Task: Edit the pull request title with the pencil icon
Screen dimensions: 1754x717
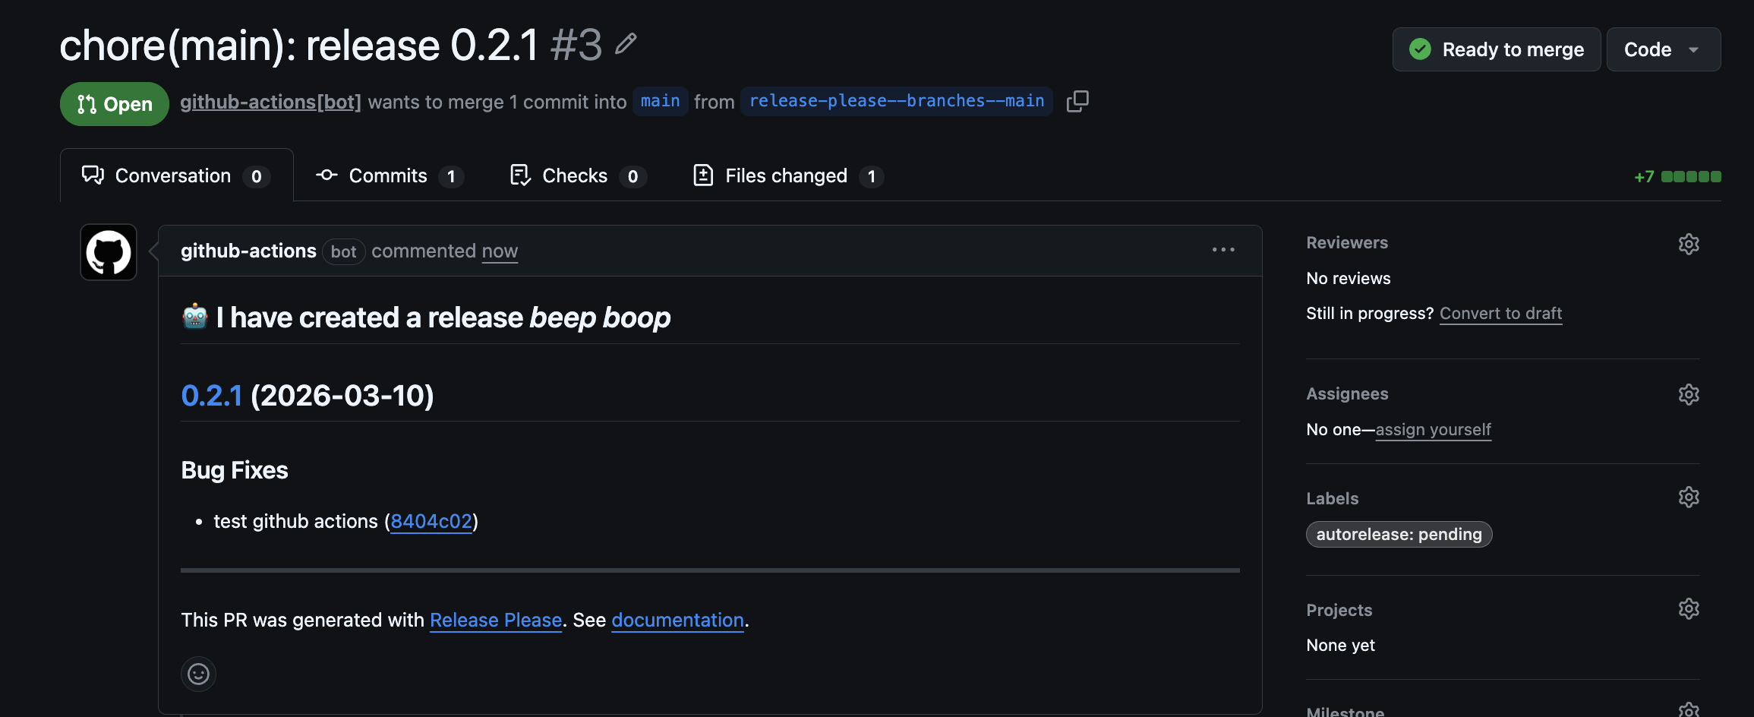Action: [x=624, y=44]
